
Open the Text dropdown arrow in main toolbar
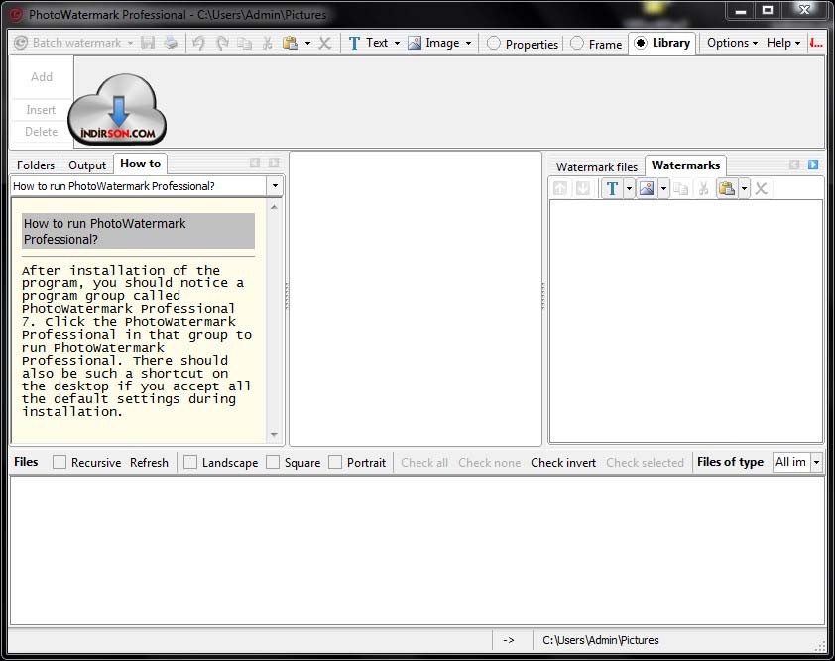point(397,44)
